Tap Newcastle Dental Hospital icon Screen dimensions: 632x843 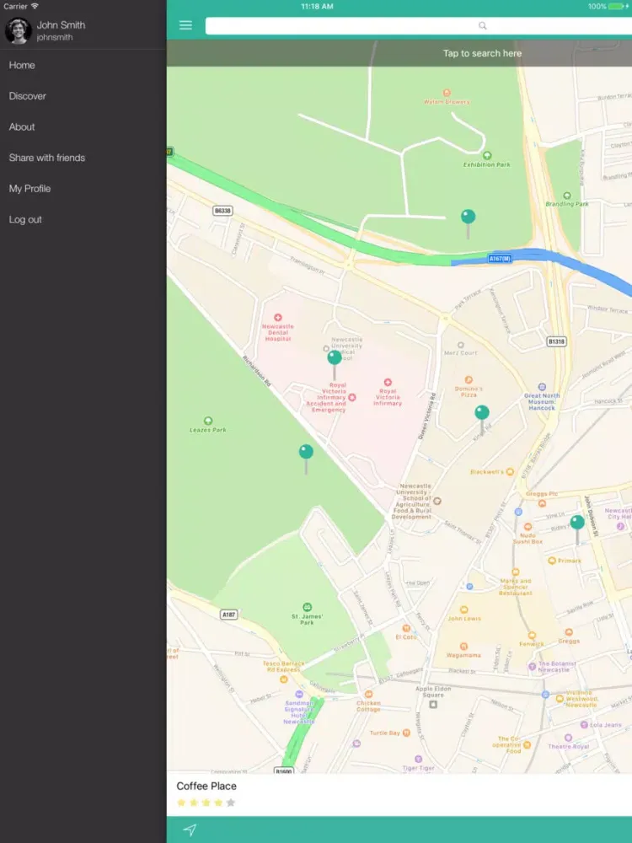coord(278,318)
